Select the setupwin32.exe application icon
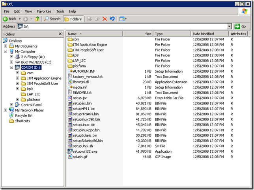The width and height of the screenshot is (254, 190). pos(70,151)
